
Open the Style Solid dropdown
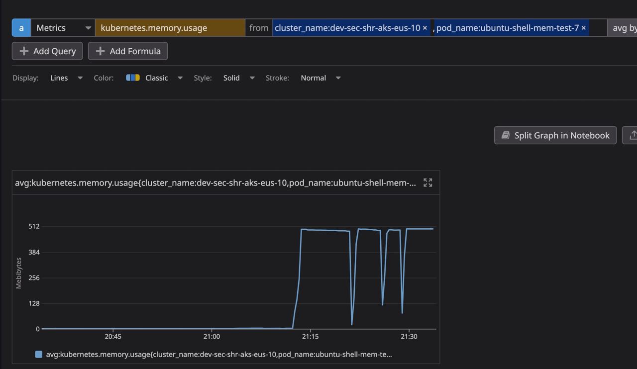pyautogui.click(x=239, y=78)
